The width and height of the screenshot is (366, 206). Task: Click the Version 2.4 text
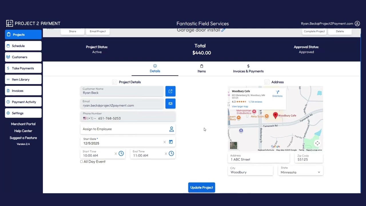click(23, 144)
